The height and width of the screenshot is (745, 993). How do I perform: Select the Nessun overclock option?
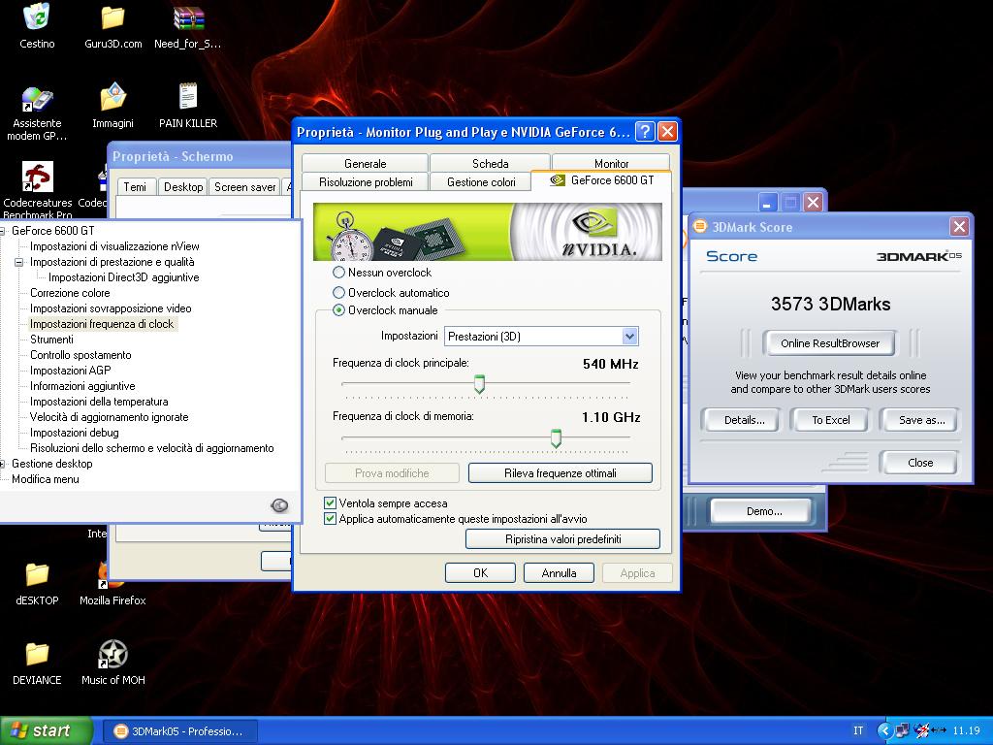coord(338,273)
